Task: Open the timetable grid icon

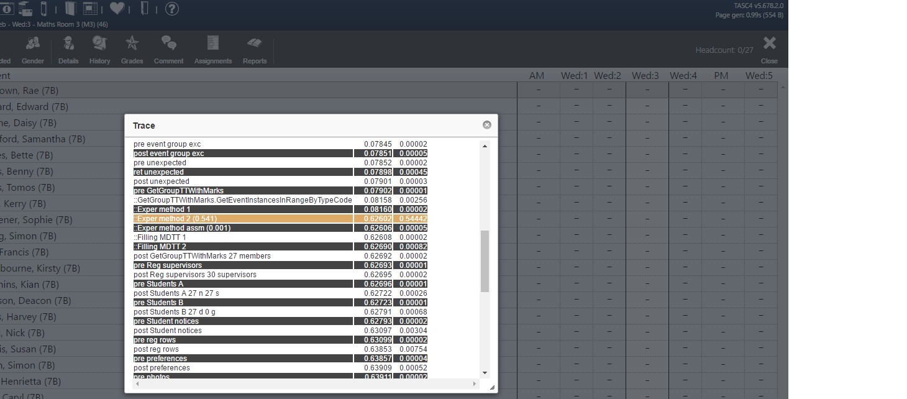Action: [90, 9]
